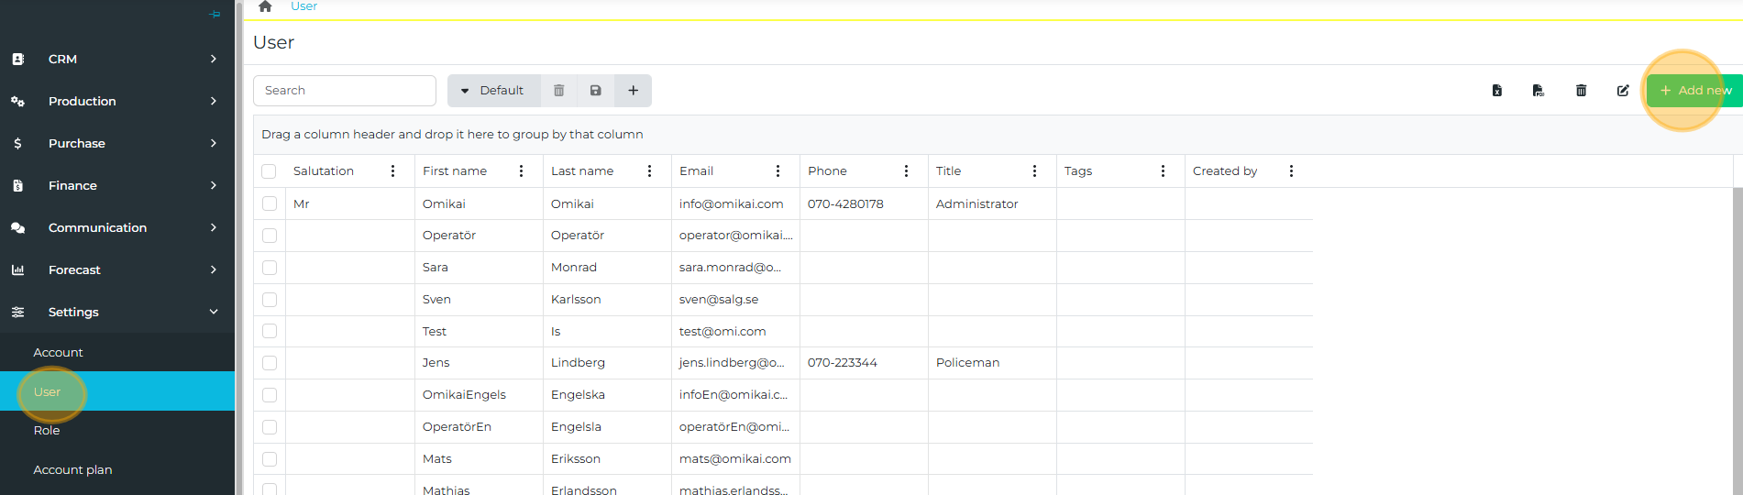The image size is (1743, 495).
Task: Open the Email column options menu
Action: point(778,171)
